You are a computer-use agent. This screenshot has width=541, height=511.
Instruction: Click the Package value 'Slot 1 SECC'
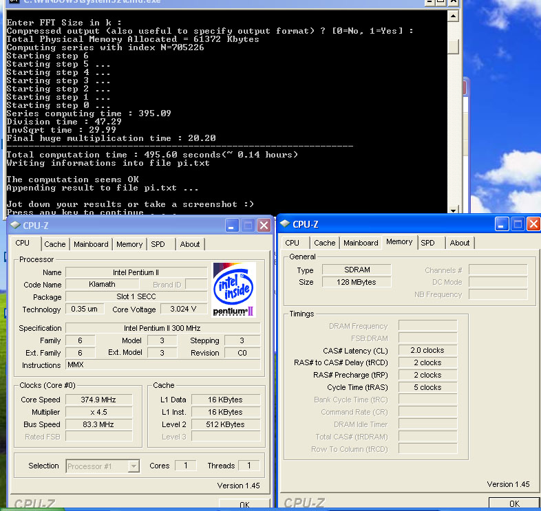point(136,296)
